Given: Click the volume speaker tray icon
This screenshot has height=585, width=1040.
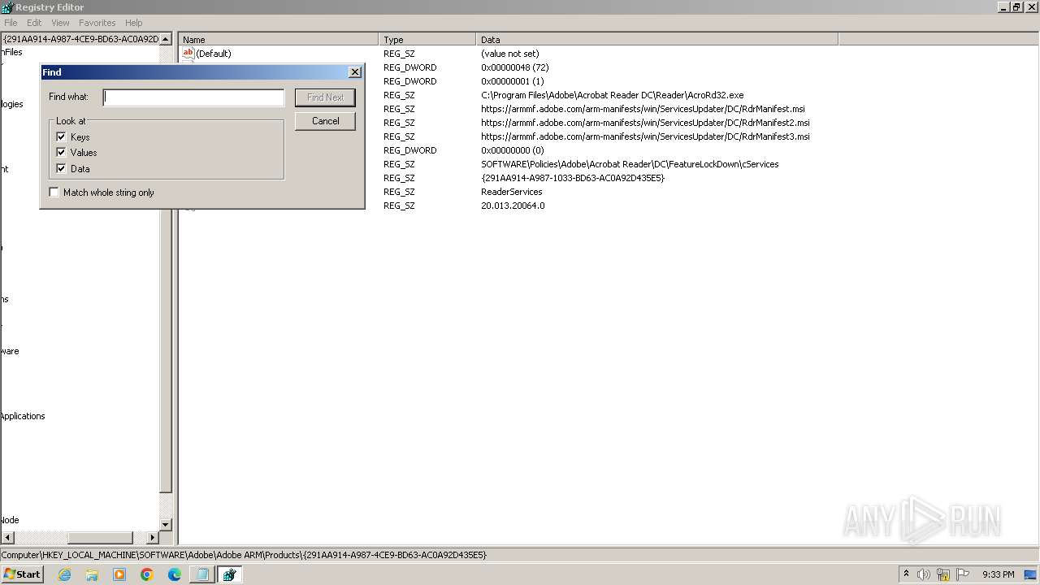Looking at the screenshot, I should (x=924, y=574).
